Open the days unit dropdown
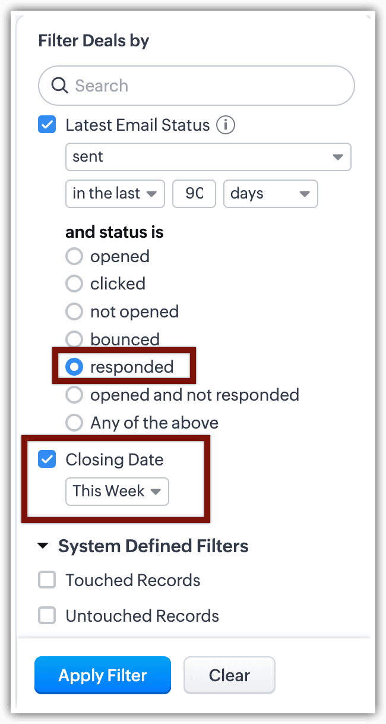Image resolution: width=386 pixels, height=724 pixels. coord(270,194)
